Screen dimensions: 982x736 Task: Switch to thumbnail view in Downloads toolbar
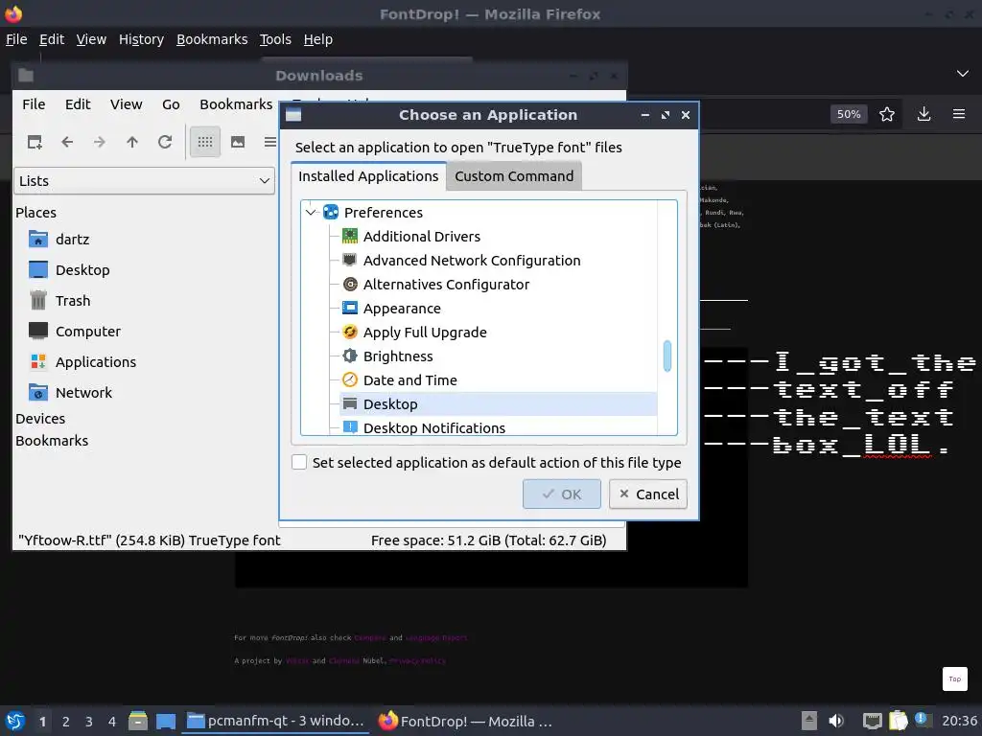pyautogui.click(x=238, y=142)
